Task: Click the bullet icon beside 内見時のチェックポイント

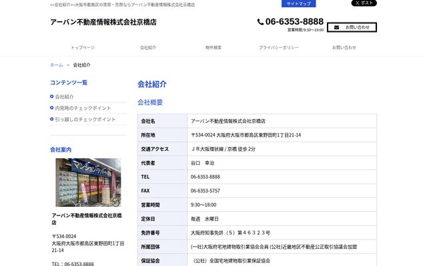Action: (x=52, y=108)
